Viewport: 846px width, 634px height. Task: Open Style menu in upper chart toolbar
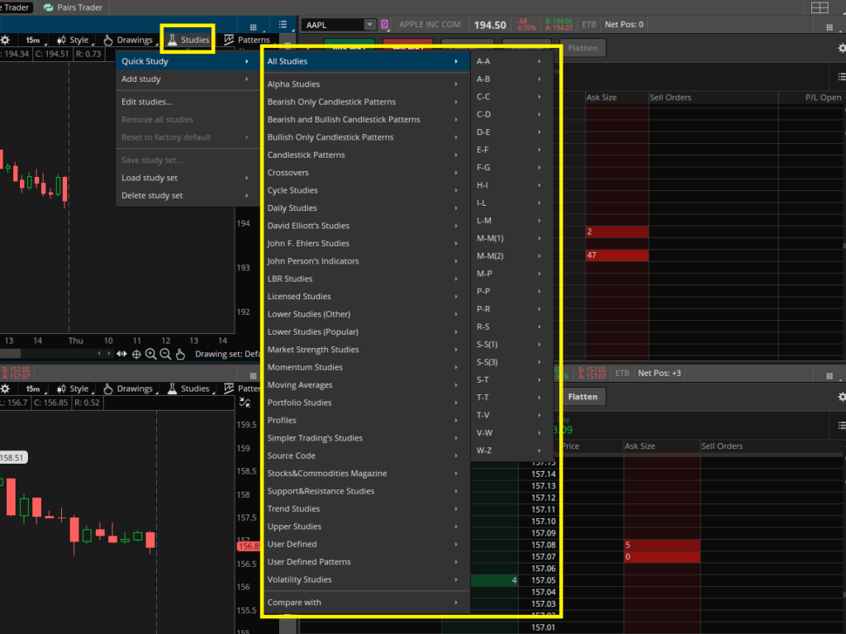point(73,40)
